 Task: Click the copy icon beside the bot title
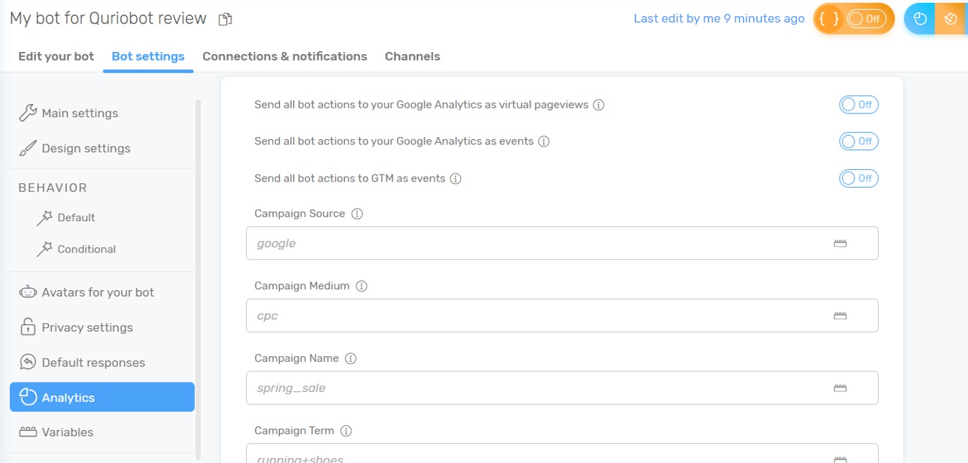point(226,19)
